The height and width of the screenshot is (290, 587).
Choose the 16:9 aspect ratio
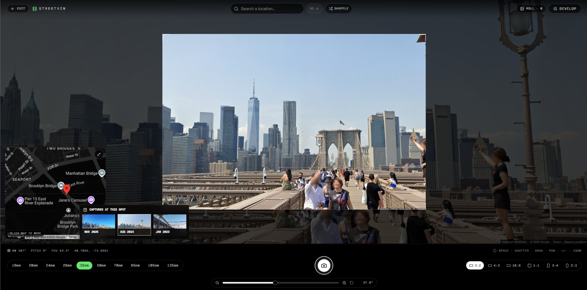pos(514,266)
